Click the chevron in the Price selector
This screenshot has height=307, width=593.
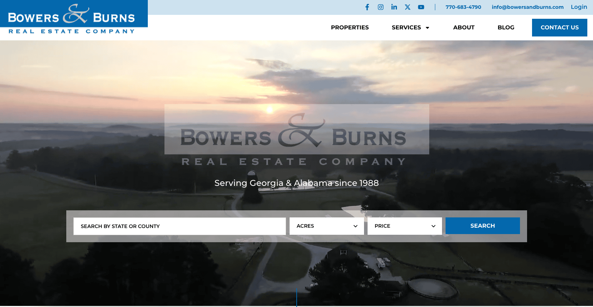pyautogui.click(x=433, y=226)
